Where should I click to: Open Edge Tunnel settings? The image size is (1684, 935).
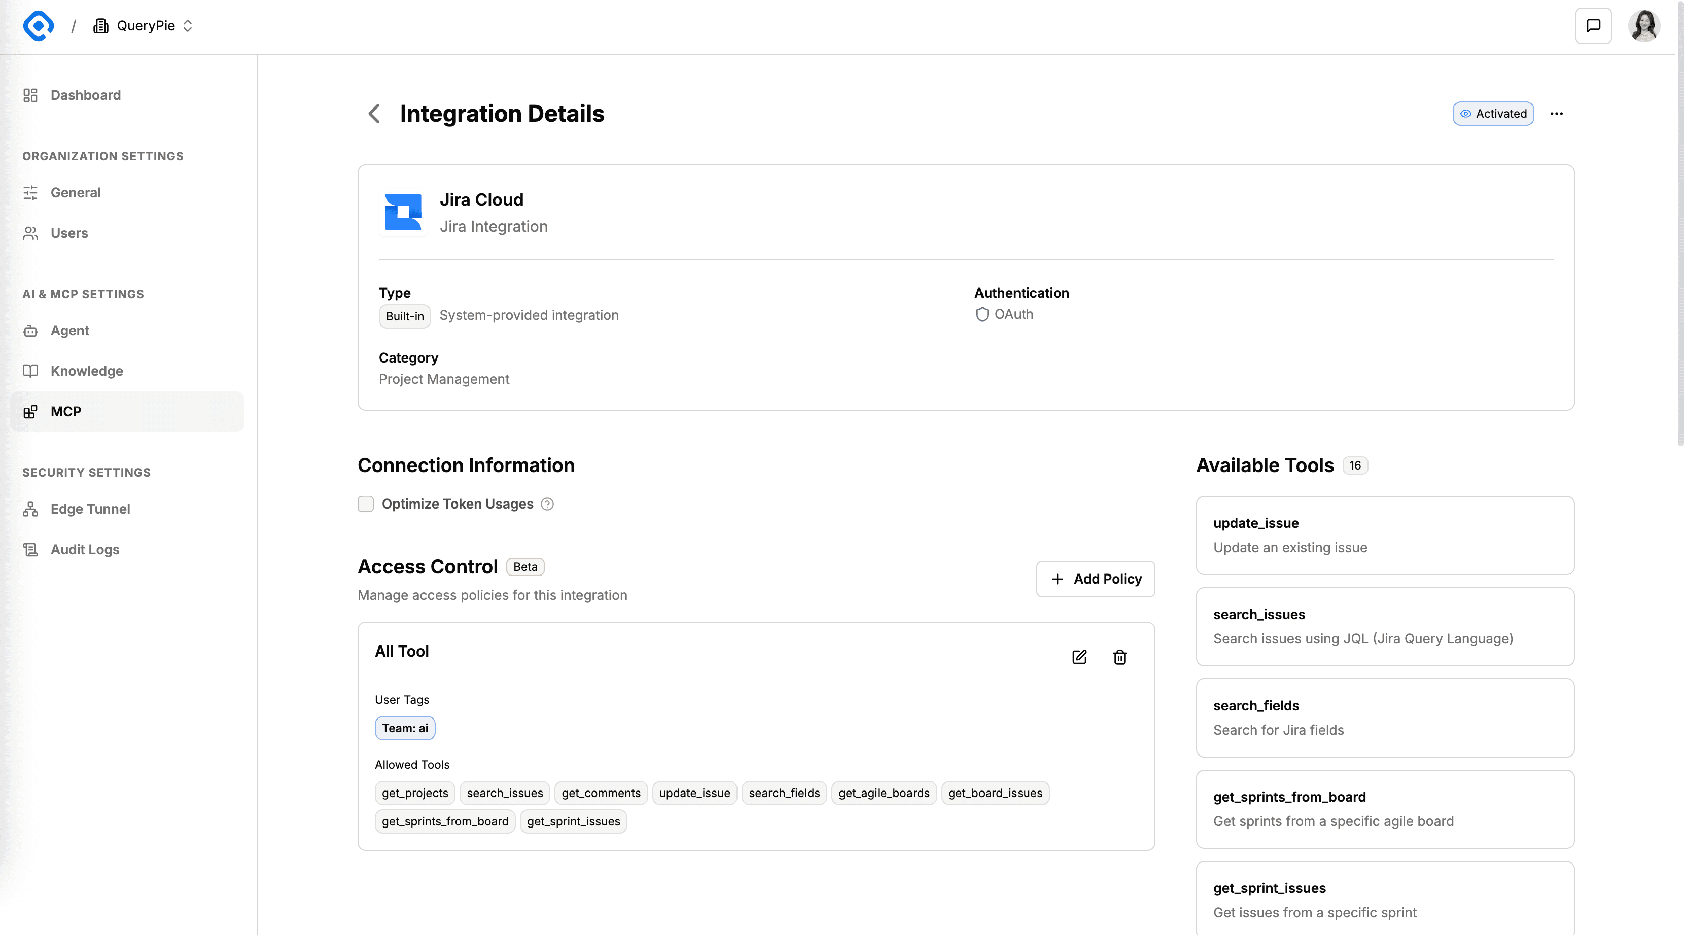pos(90,509)
